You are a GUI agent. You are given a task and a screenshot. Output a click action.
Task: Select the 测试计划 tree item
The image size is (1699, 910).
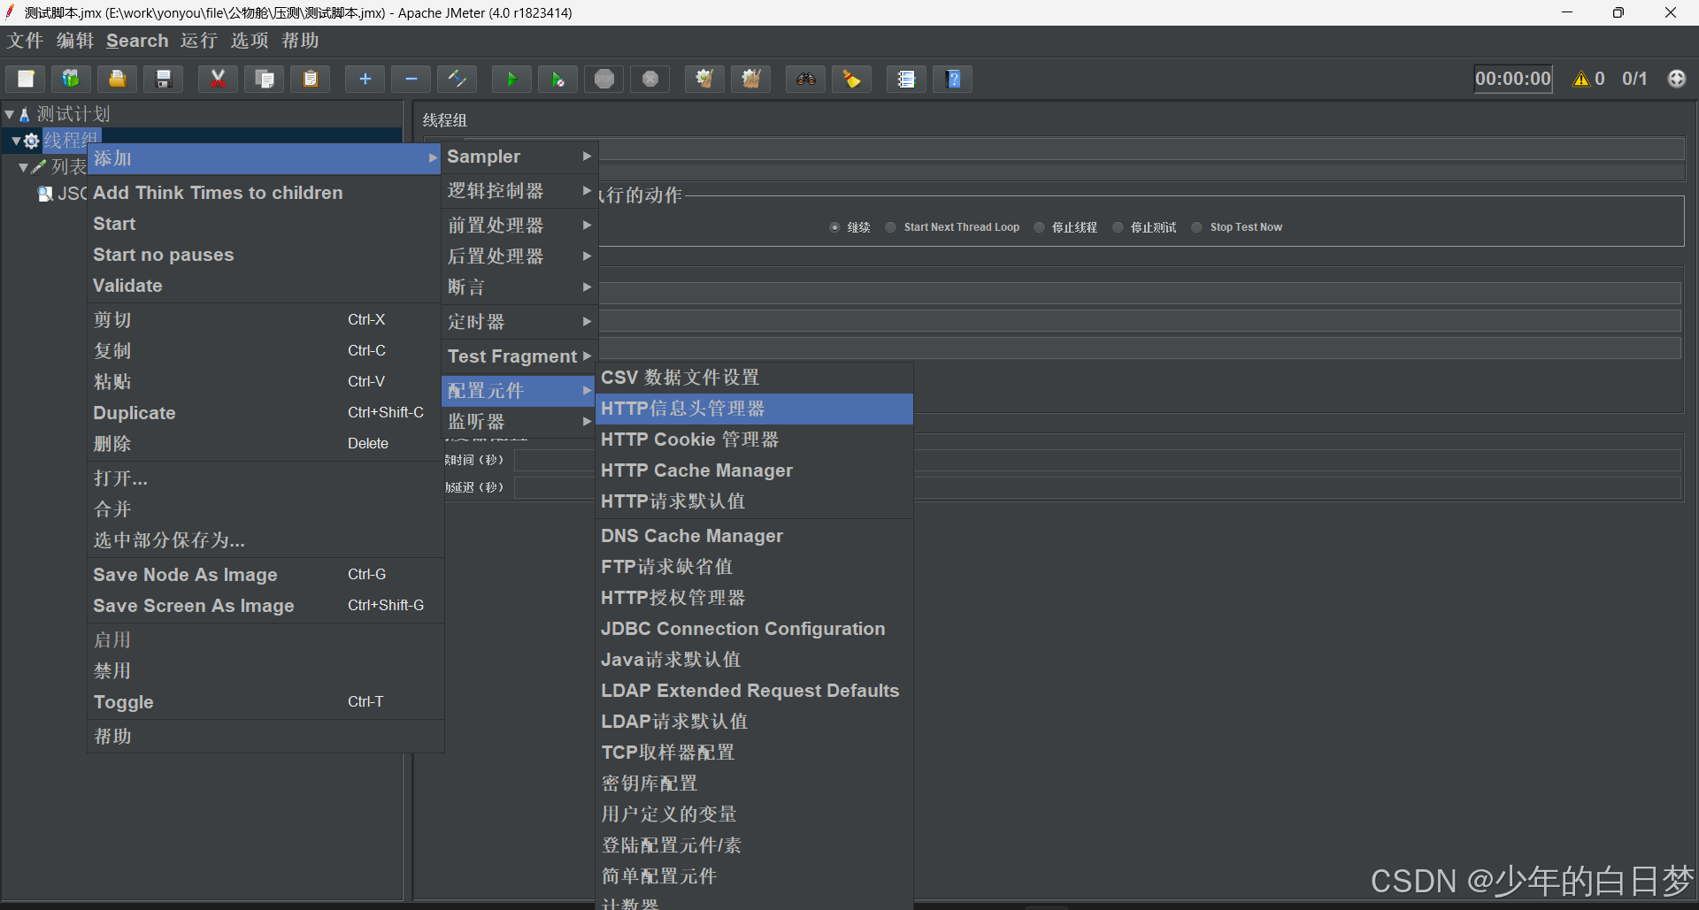tap(73, 114)
